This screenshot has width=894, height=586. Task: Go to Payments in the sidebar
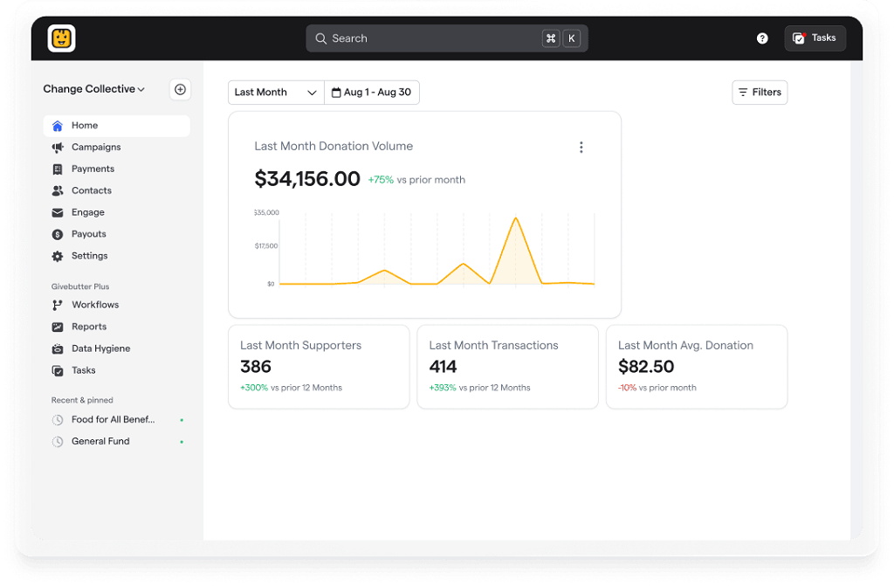click(93, 169)
